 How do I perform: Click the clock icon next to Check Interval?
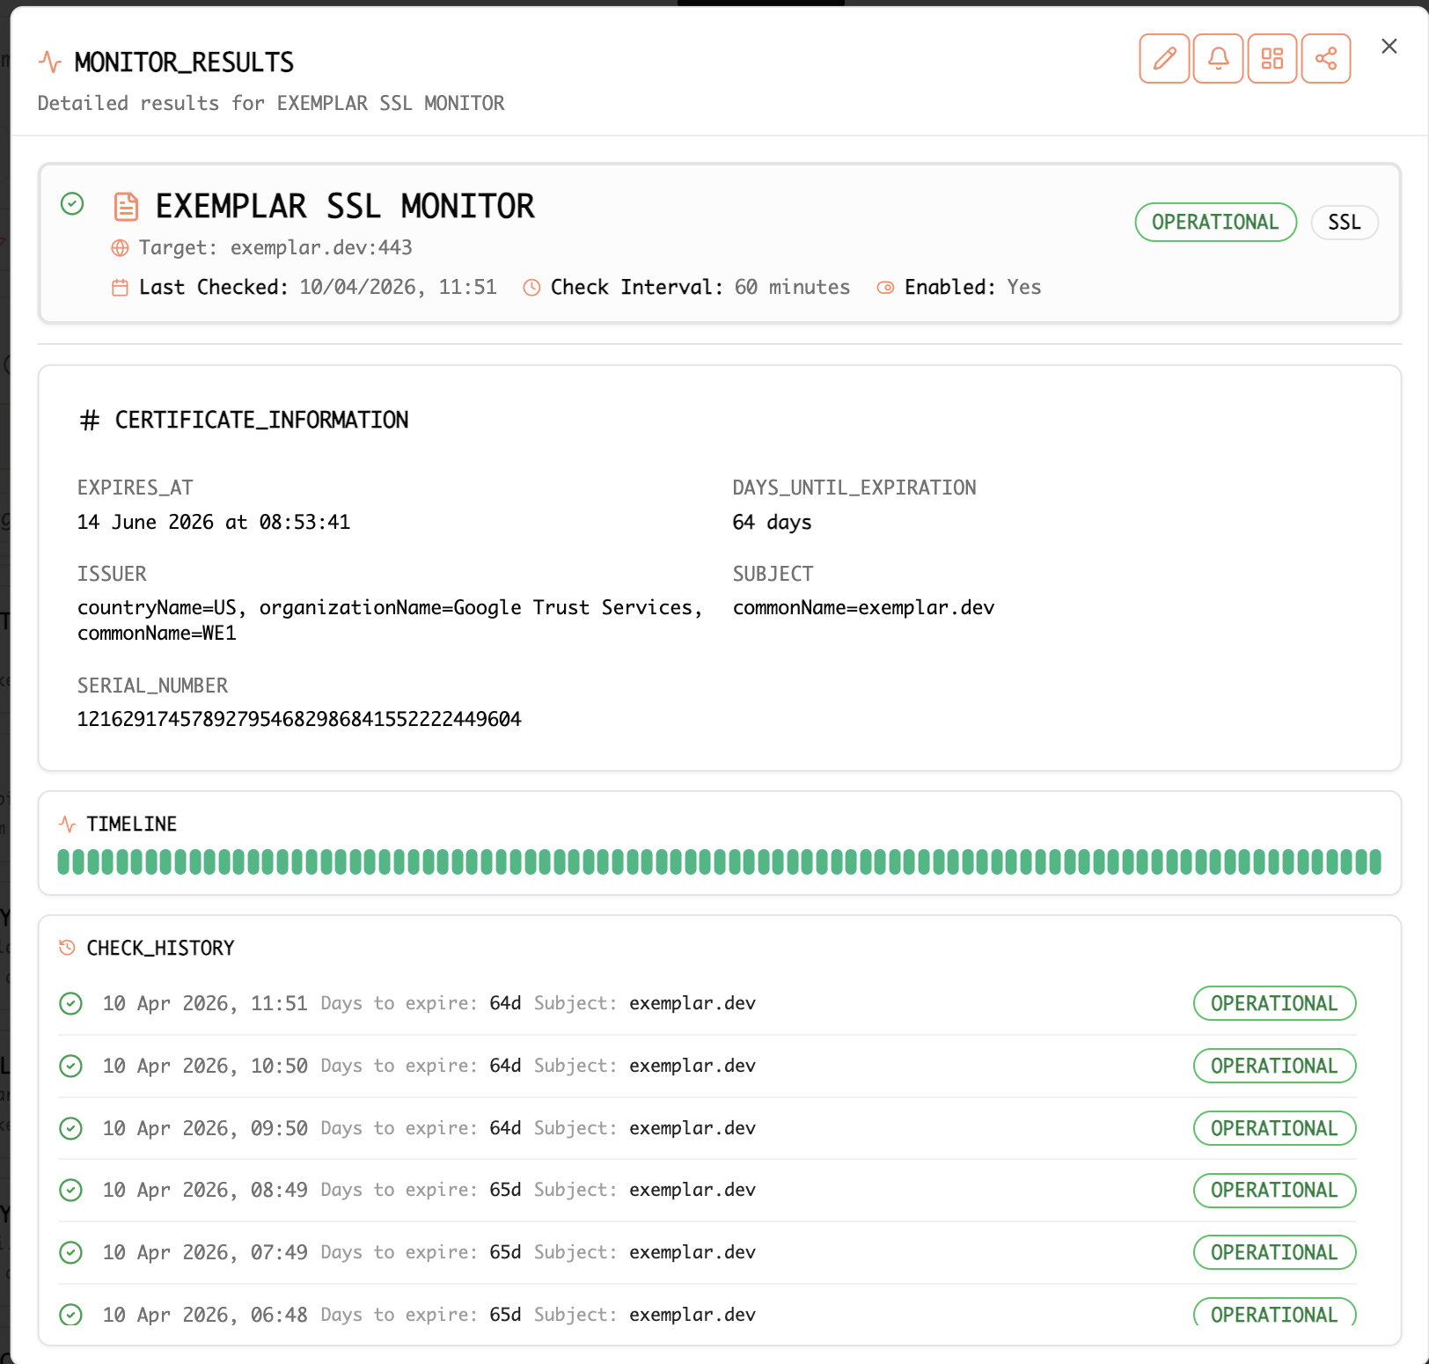click(x=531, y=287)
